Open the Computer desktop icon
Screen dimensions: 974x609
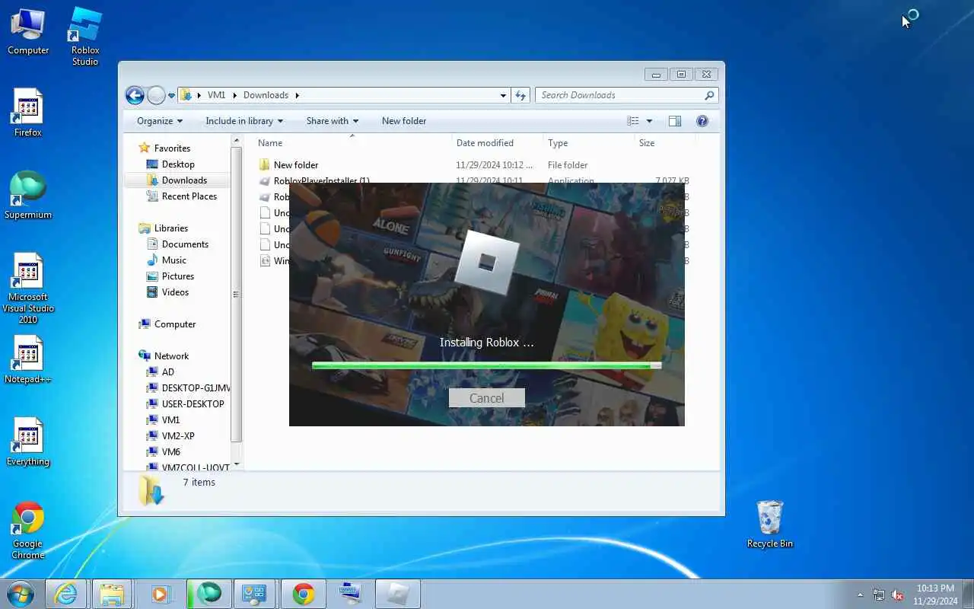tap(28, 32)
